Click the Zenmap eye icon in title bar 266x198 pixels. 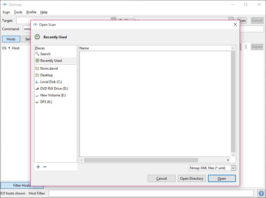[x=5, y=4]
